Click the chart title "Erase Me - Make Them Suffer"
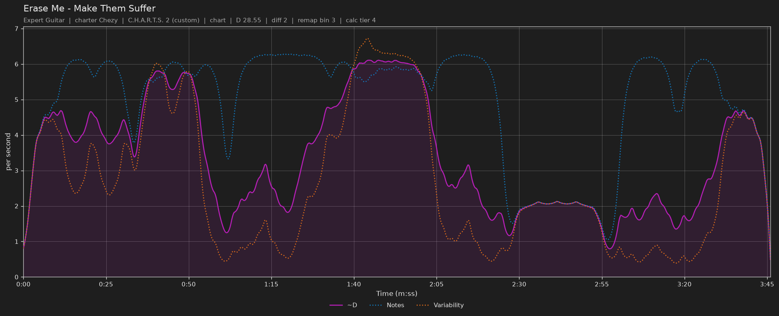 click(x=90, y=9)
